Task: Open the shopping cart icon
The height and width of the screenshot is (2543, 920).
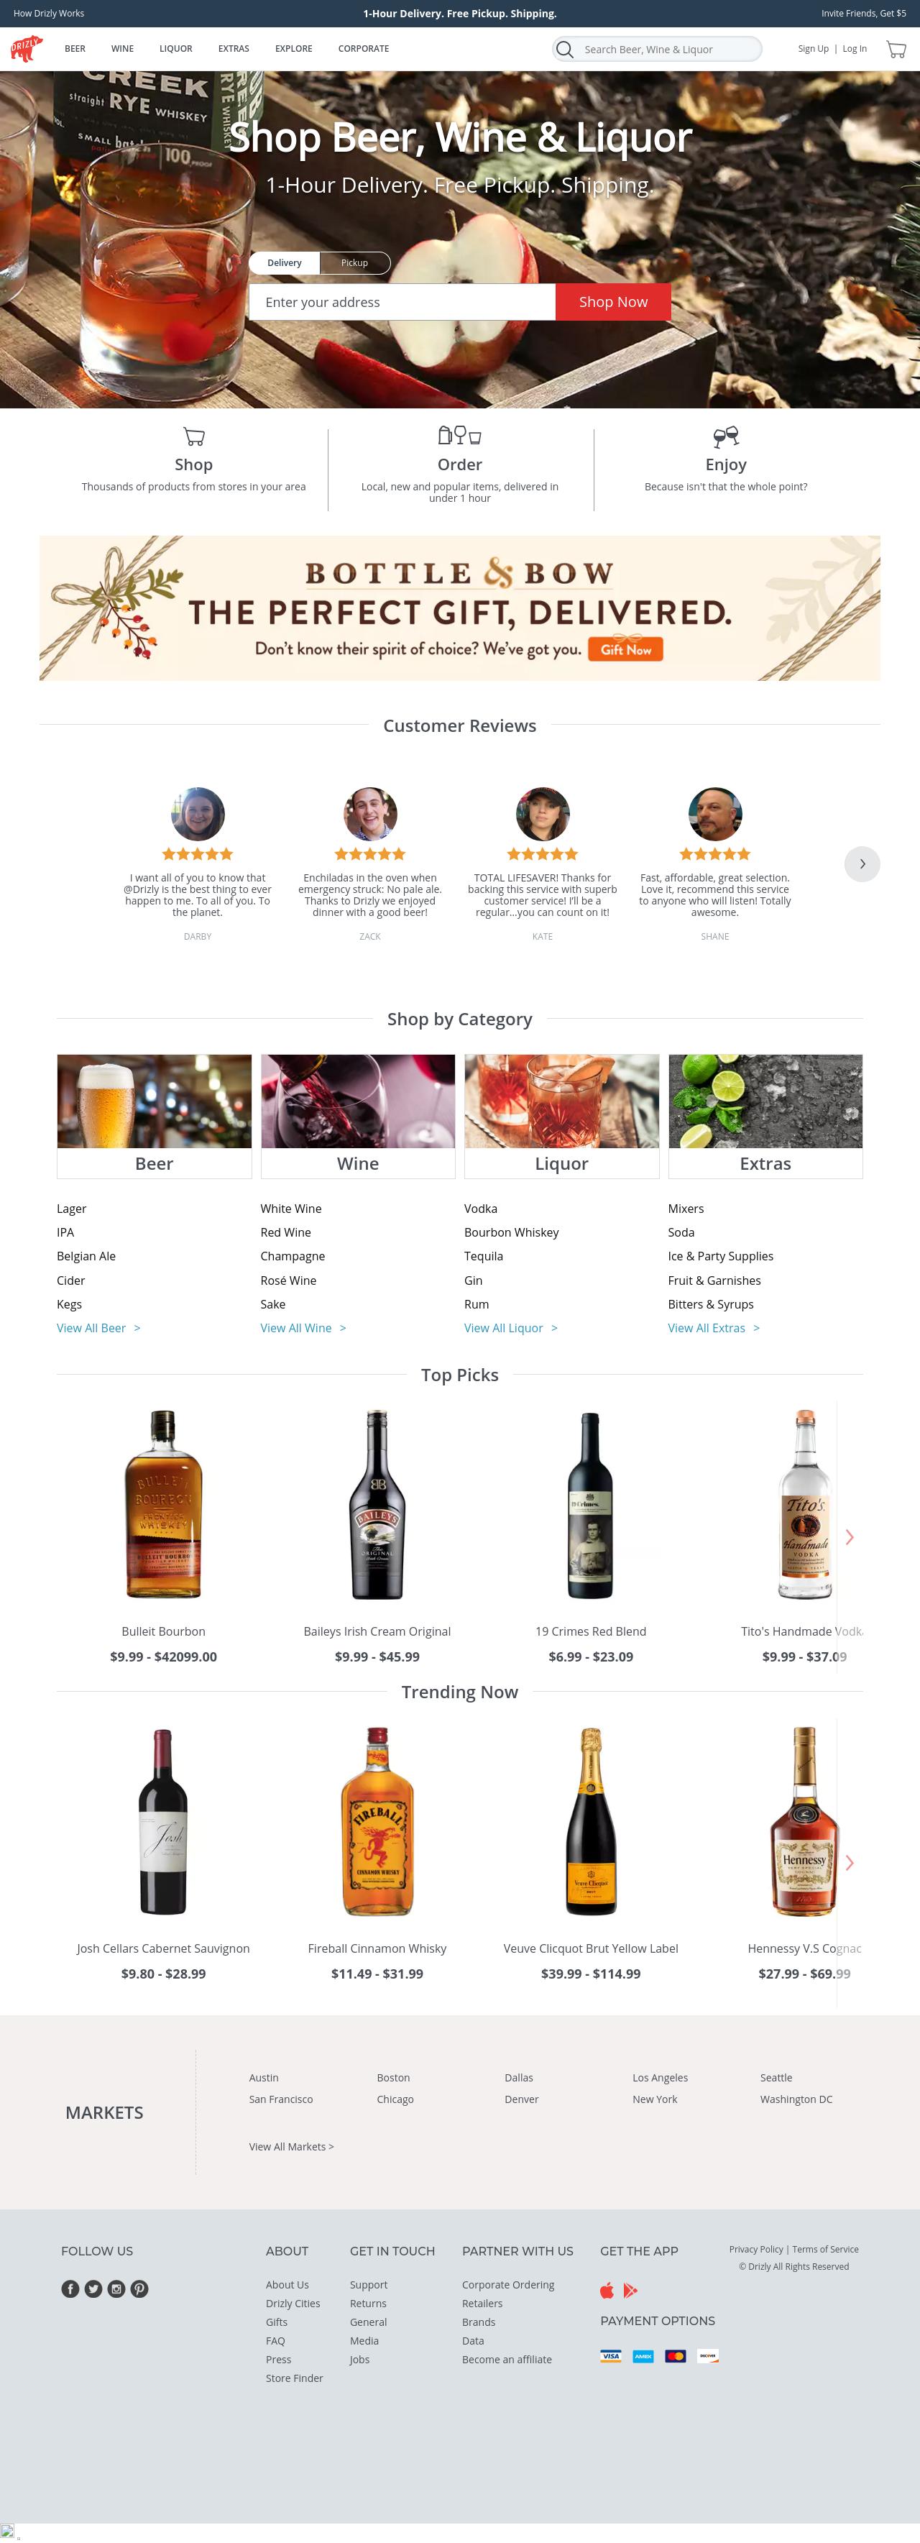Action: pyautogui.click(x=896, y=50)
